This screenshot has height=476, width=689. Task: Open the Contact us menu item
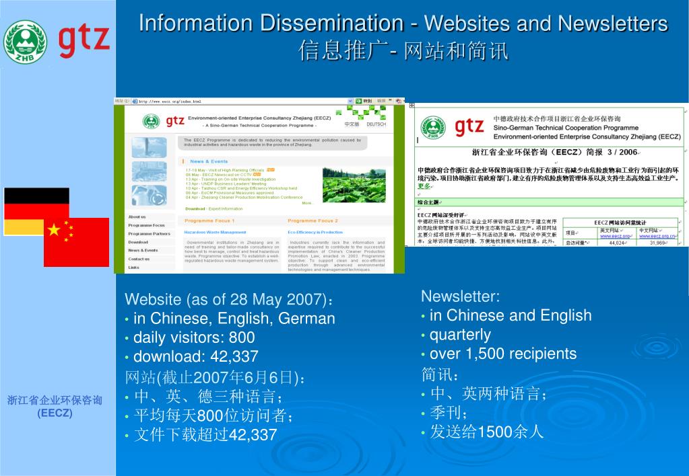coord(139,259)
